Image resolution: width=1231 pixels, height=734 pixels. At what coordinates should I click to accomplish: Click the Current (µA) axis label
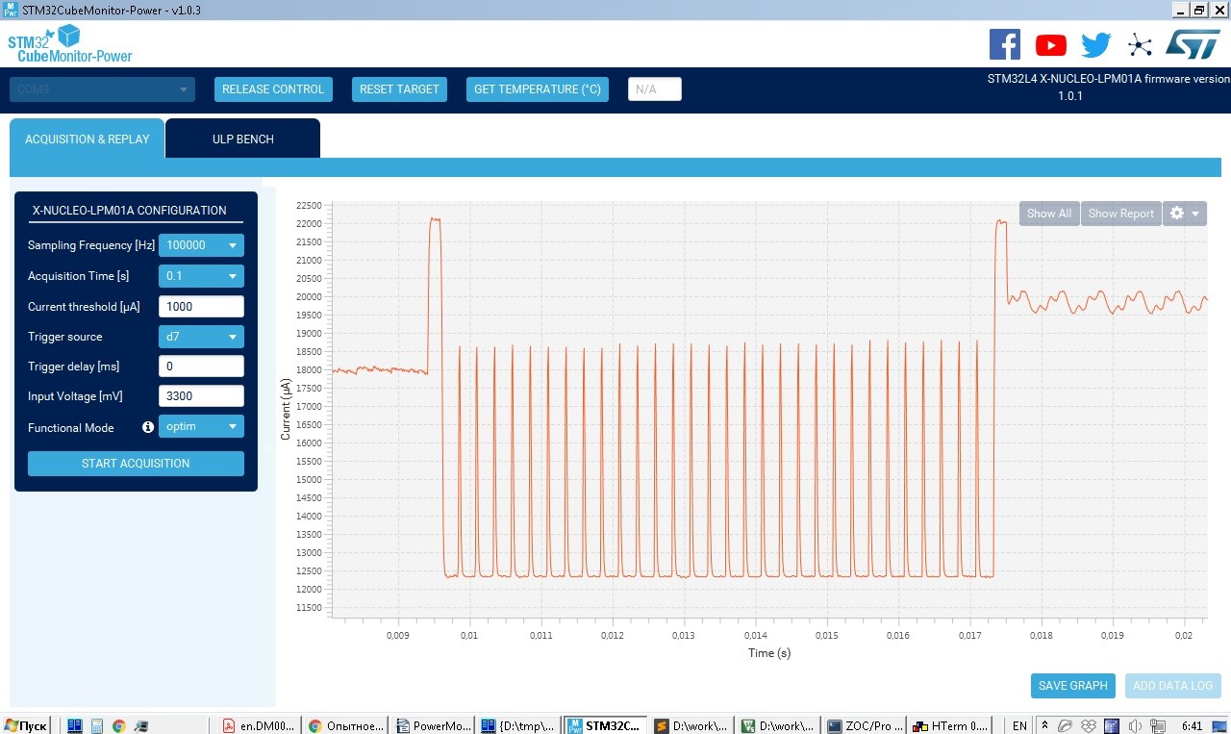tap(286, 410)
